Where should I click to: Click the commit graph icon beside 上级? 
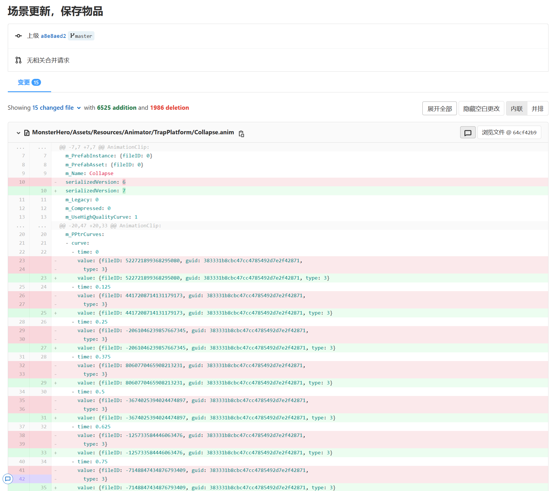point(18,36)
